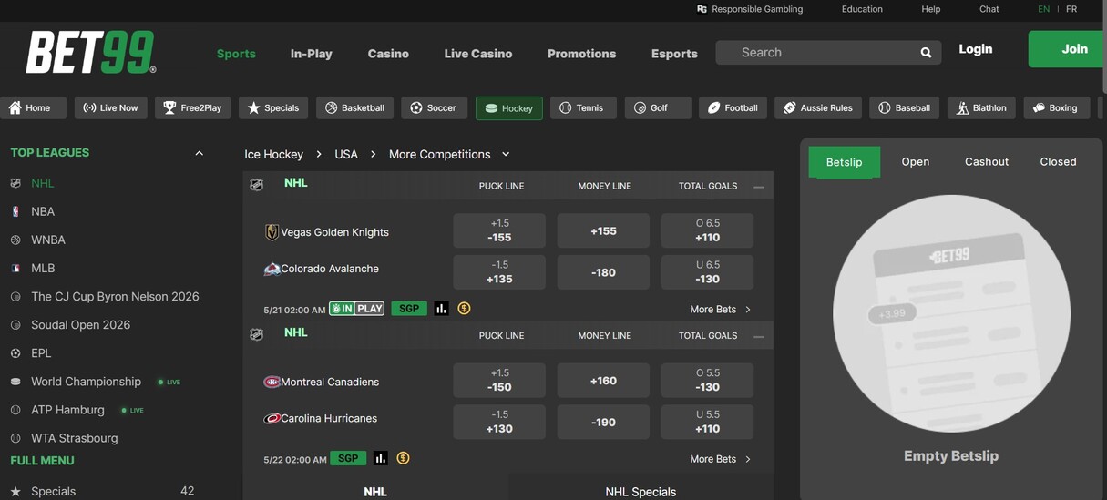1107x500 pixels.
Task: Select Hockey sport
Action: (509, 108)
